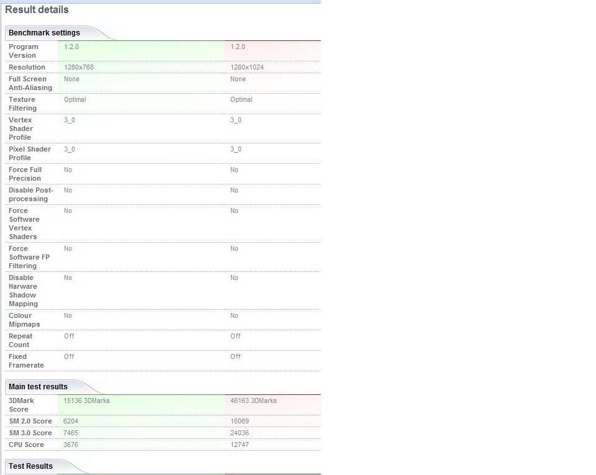The height and width of the screenshot is (475, 596).
Task: Click the red-column Pixel Shader 3_0 value
Action: (236, 150)
